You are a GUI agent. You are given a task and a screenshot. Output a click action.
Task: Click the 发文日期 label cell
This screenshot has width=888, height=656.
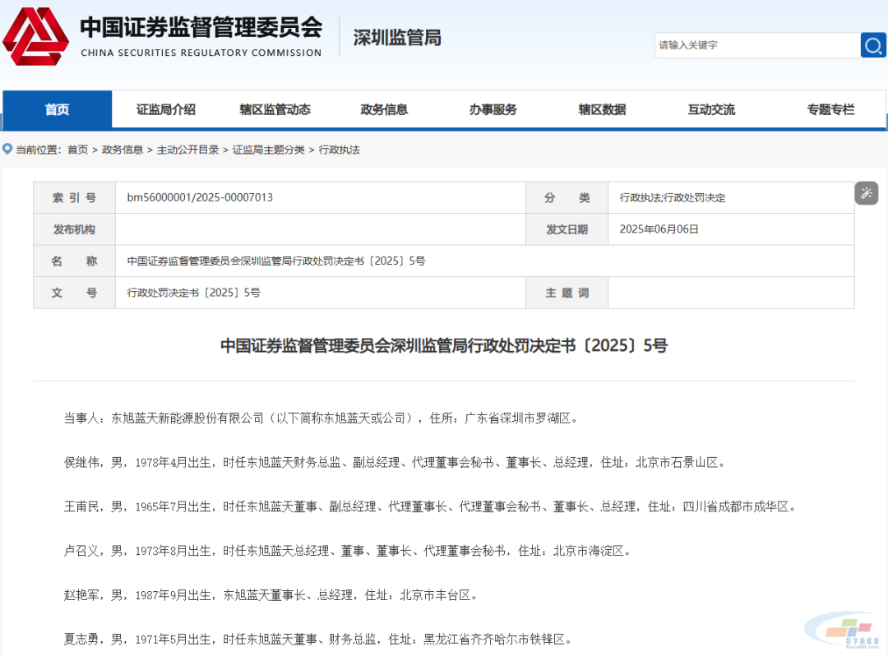[x=567, y=229]
